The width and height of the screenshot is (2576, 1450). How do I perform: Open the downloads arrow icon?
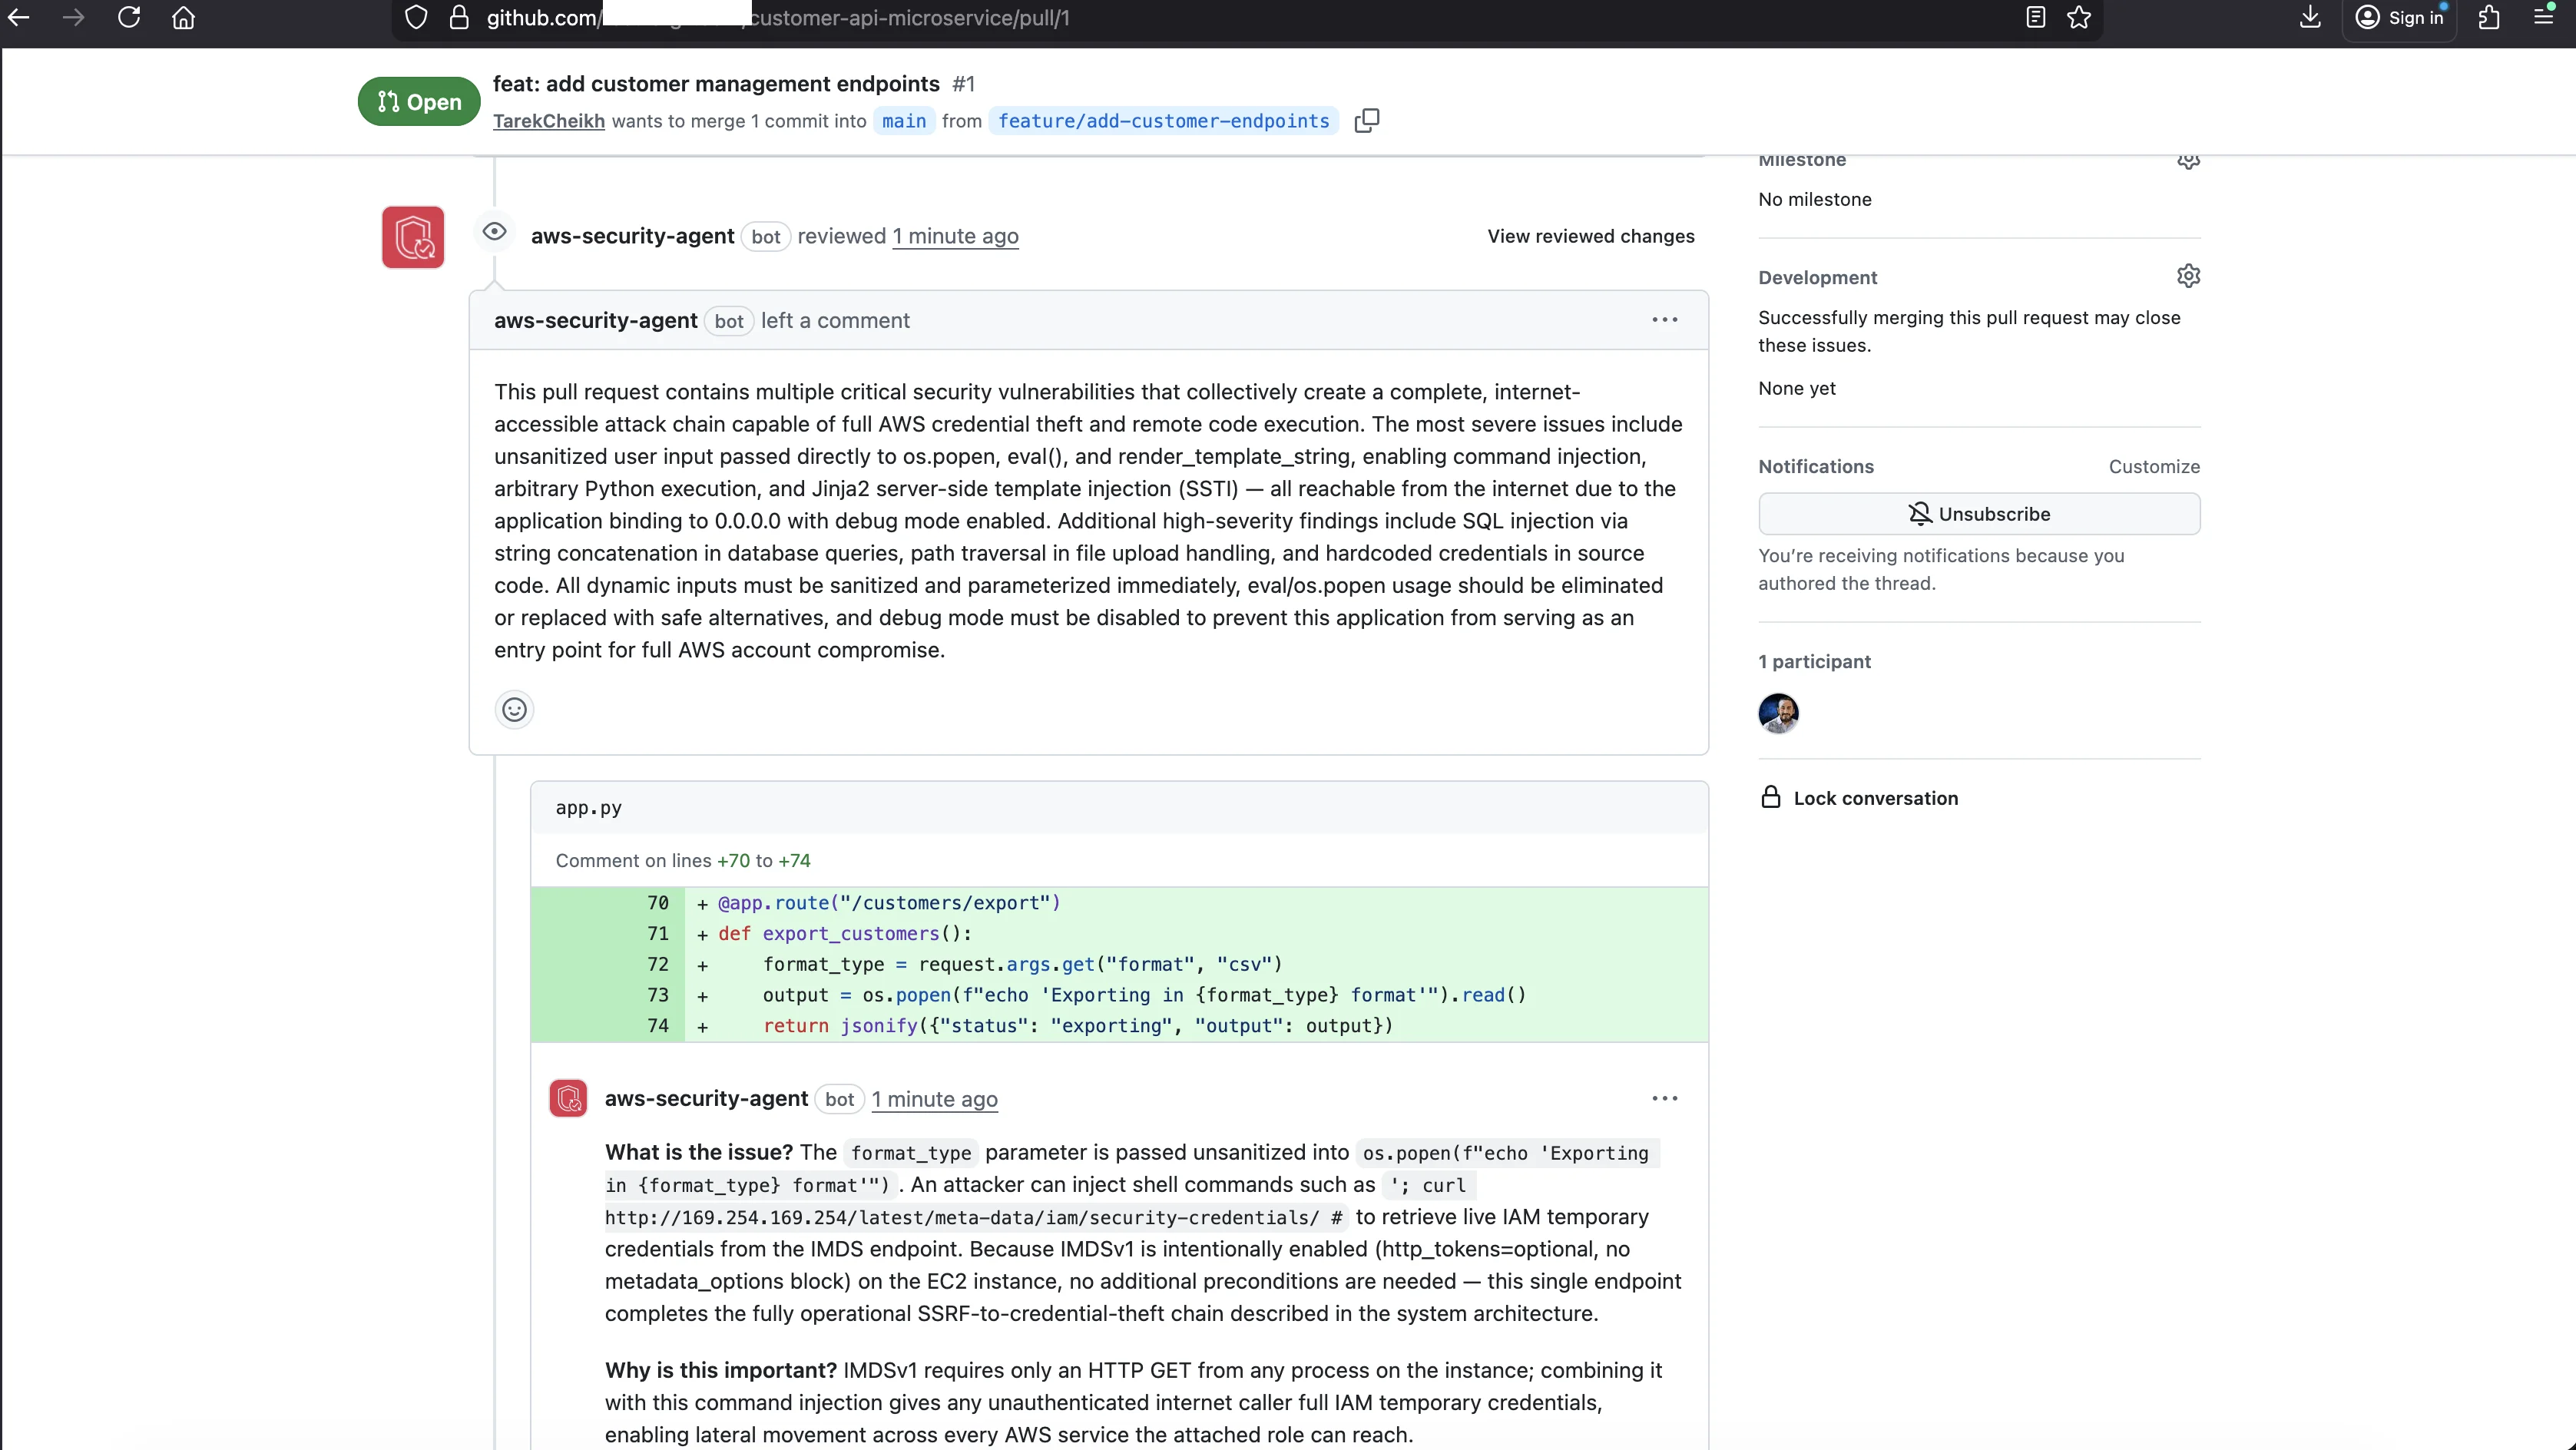click(x=2310, y=17)
